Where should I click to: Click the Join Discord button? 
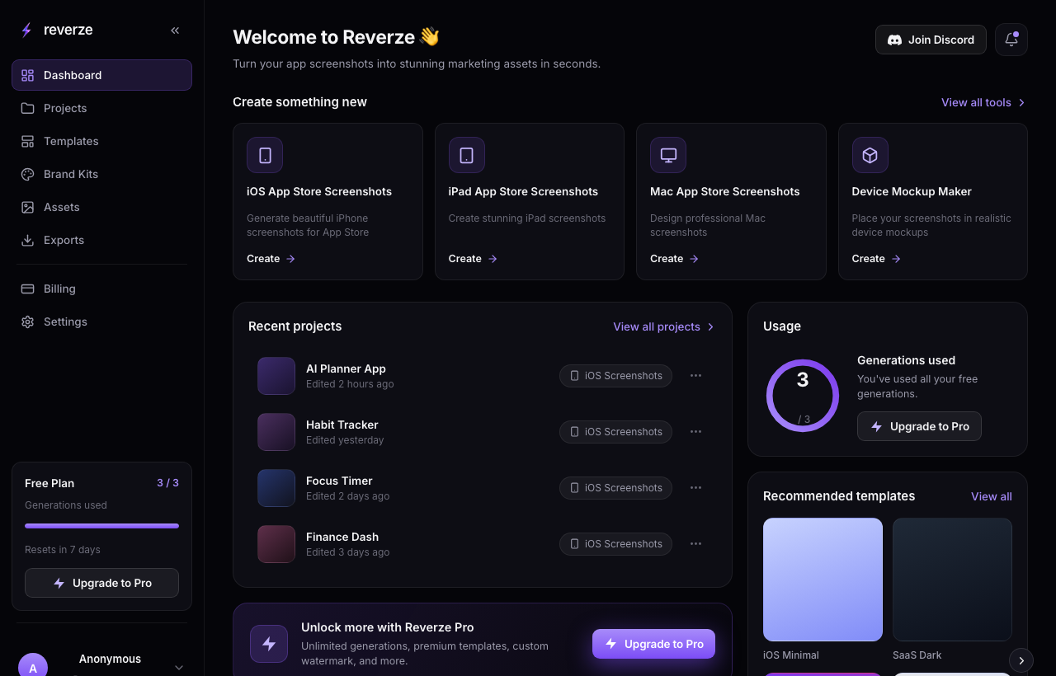(x=931, y=40)
